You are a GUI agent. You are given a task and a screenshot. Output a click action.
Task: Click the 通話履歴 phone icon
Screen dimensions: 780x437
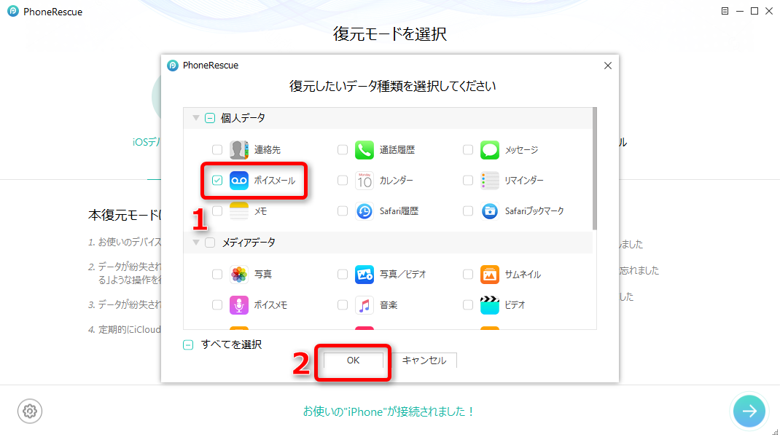364,149
